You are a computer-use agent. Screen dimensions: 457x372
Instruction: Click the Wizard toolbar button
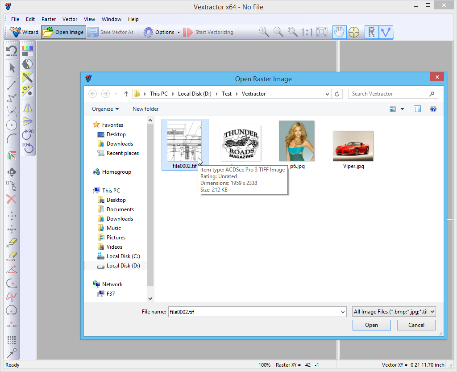(x=25, y=32)
